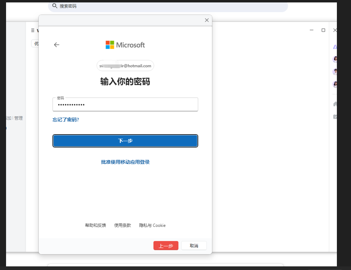The height and width of the screenshot is (270, 351).
Task: Open the 帮助和反馈 footer link
Action: click(x=96, y=225)
